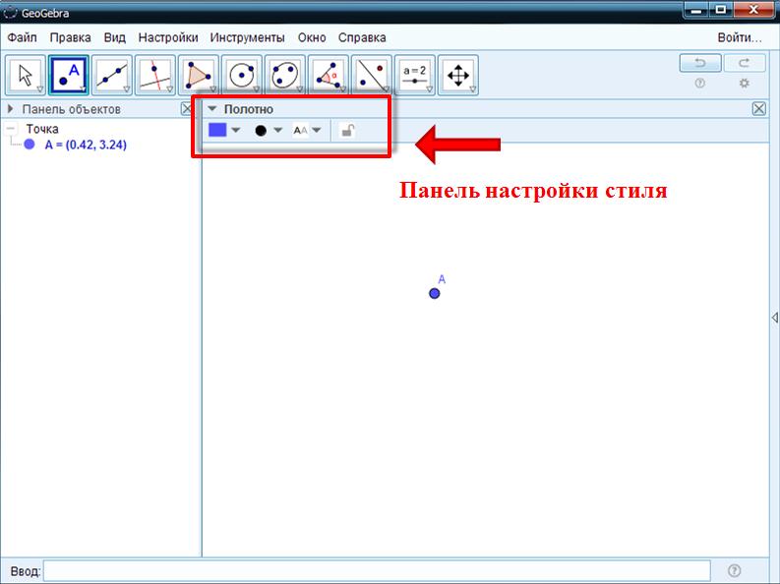Open the Правка menu

(70, 37)
